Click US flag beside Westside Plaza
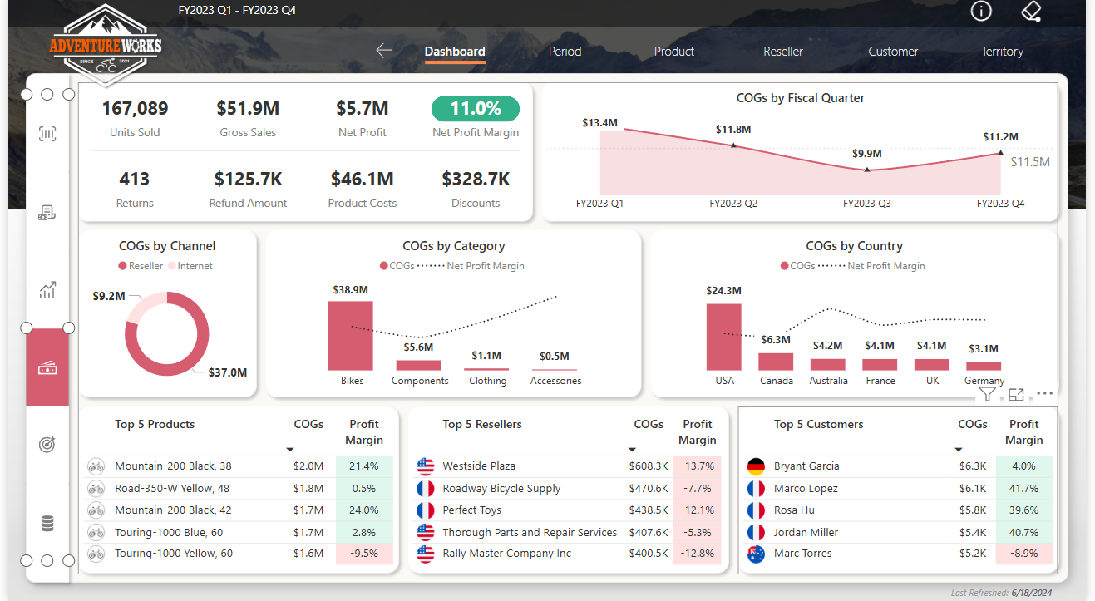1095x601 pixels. tap(426, 466)
